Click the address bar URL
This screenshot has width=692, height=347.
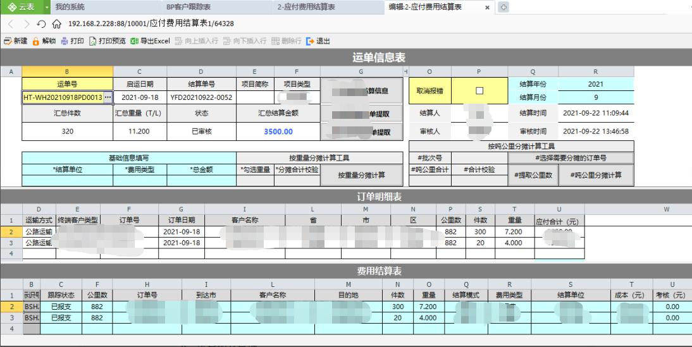(x=151, y=24)
